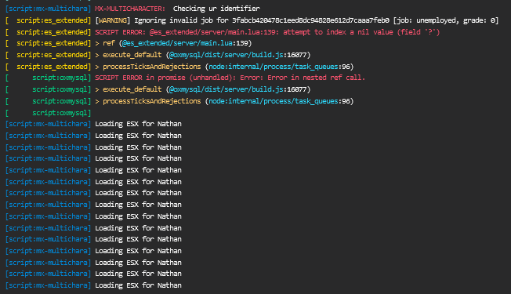This screenshot has height=294, width=511.
Task: Click 'processTicksAndRejections' in the es_extended row
Action: click(x=152, y=67)
